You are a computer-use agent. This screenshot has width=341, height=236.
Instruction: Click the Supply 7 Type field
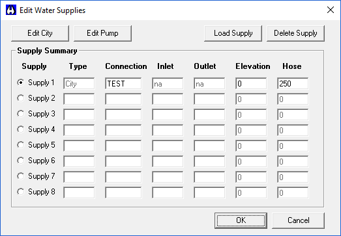click(x=79, y=177)
